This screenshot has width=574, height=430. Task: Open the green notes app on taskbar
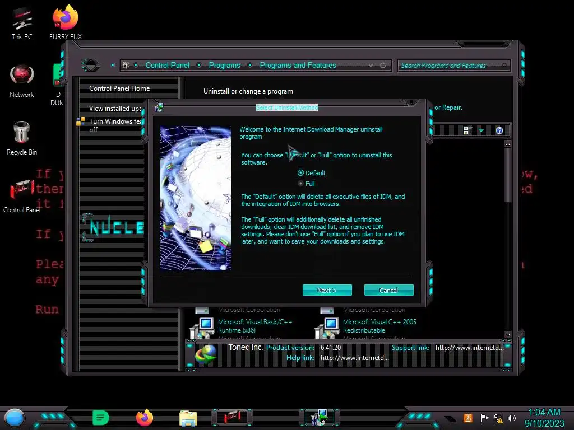(101, 418)
